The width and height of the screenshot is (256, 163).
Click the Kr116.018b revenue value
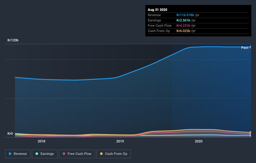(185, 15)
